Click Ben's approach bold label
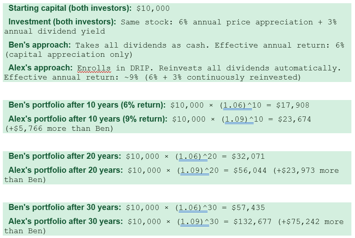This screenshot has width=355, height=238. click(40, 45)
